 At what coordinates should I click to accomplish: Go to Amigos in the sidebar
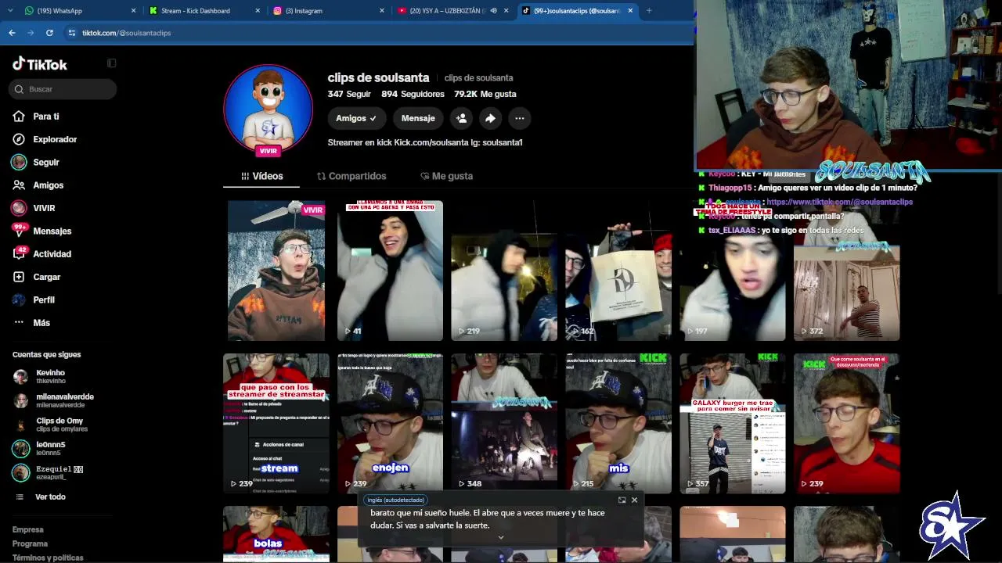[48, 185]
